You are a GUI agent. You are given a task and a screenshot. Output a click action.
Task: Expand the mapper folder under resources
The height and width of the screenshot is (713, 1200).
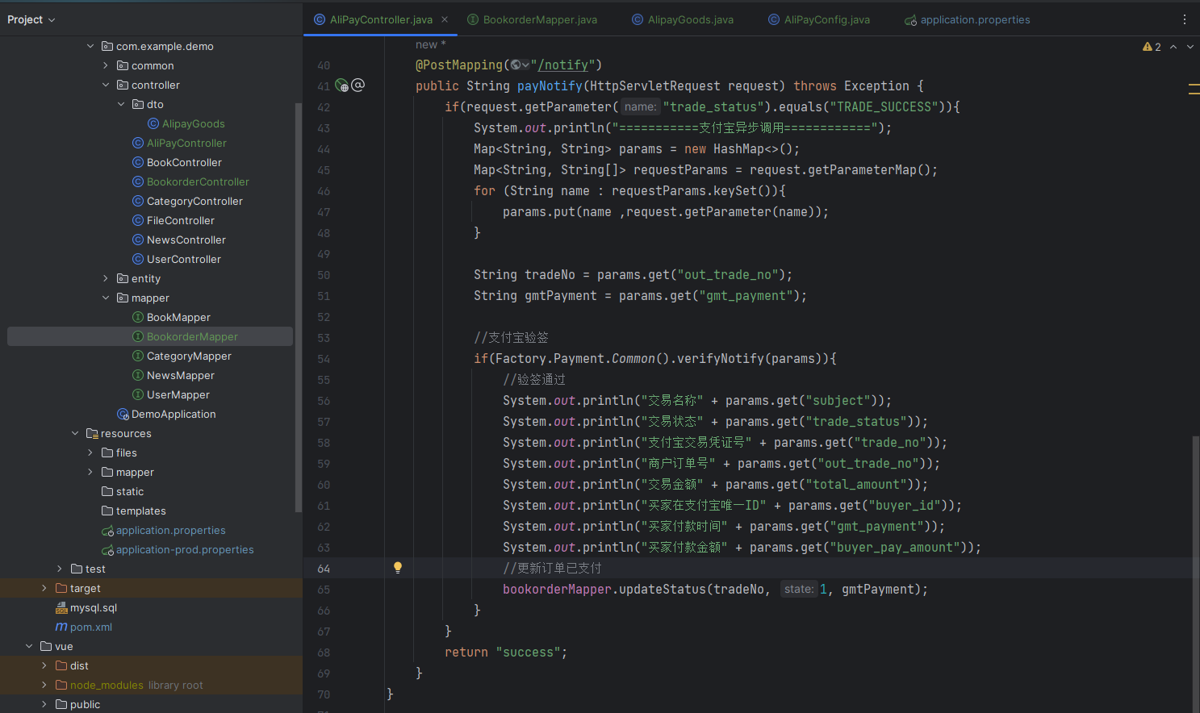(90, 472)
